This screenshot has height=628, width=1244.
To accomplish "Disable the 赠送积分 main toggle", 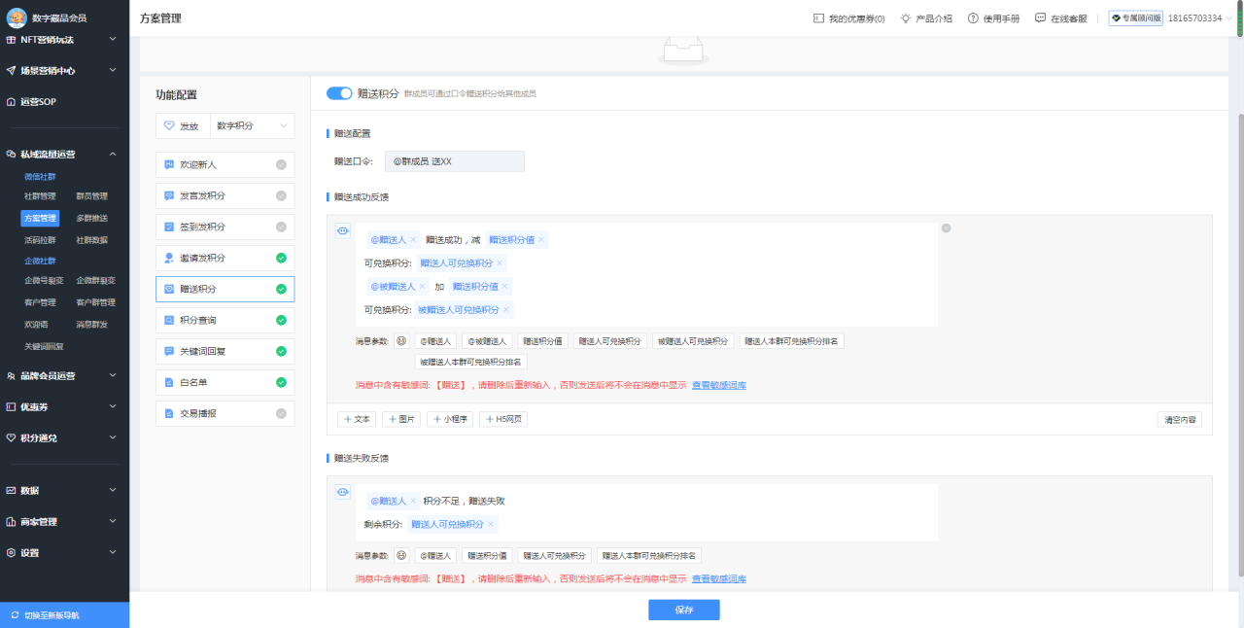I will (338, 92).
